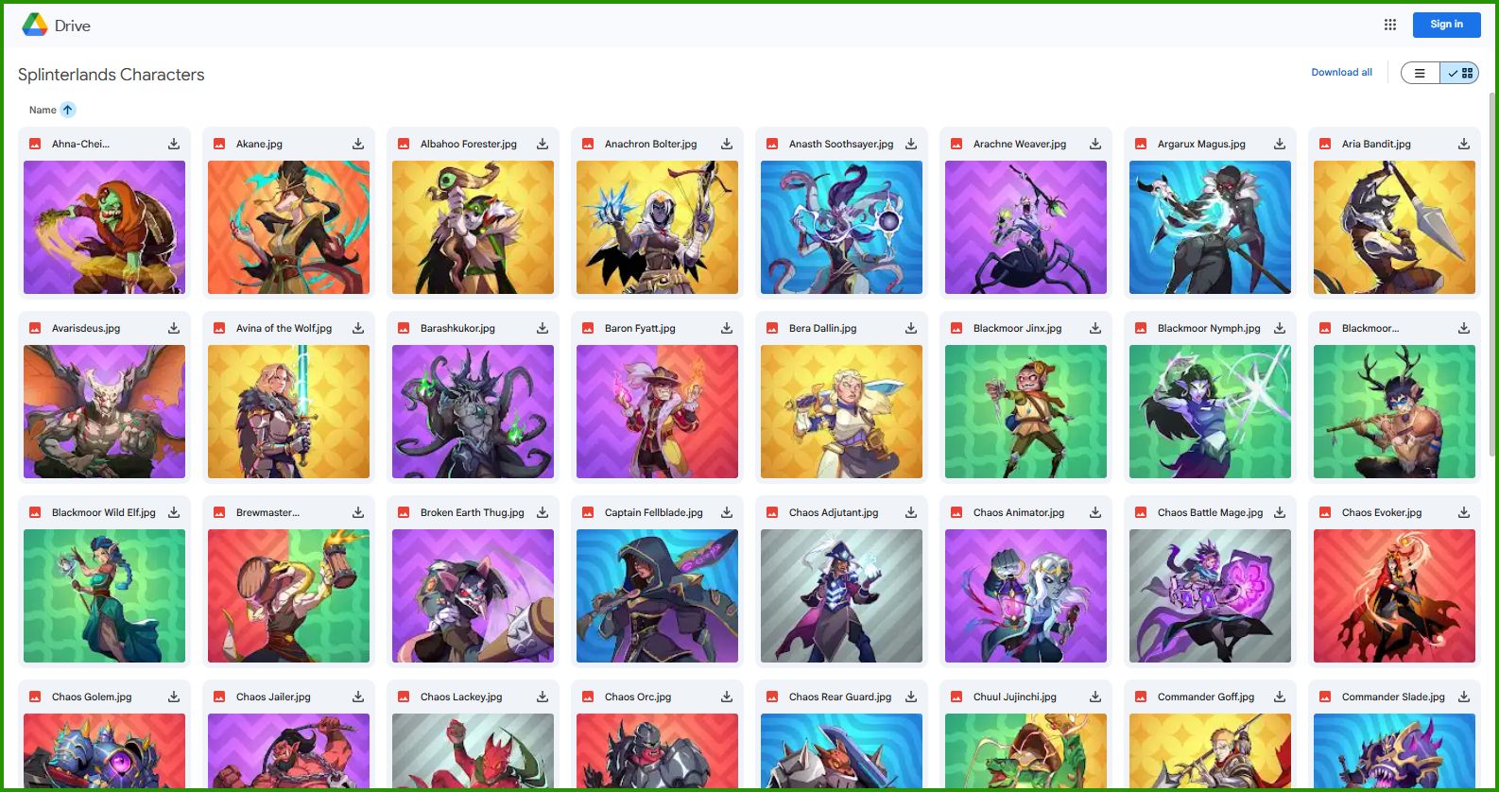Download Chaos Animator.jpg
This screenshot has height=792, width=1499.
click(1095, 512)
